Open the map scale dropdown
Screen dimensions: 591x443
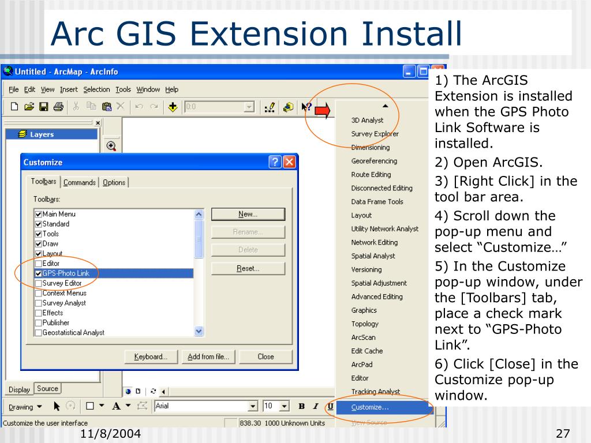[x=249, y=107]
